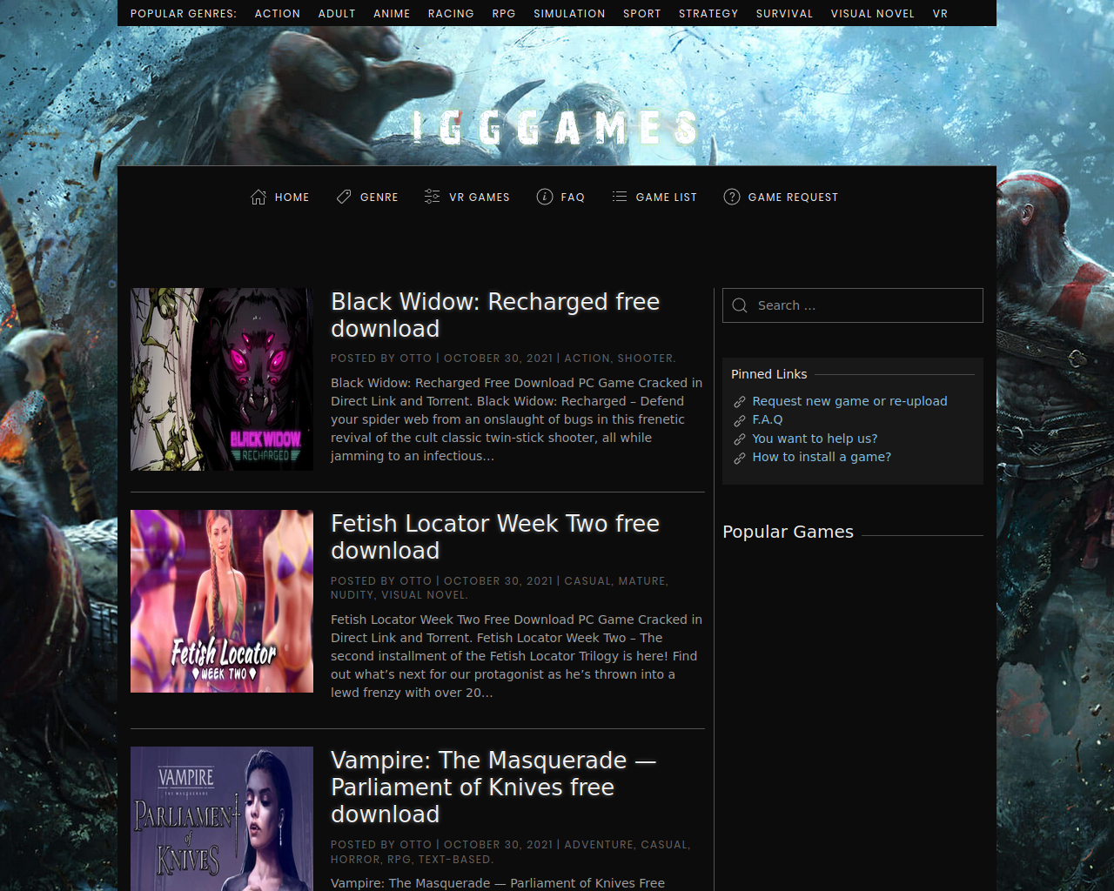The width and height of the screenshot is (1114, 891).
Task: Click the Pinned Links heading
Action: 769,374
